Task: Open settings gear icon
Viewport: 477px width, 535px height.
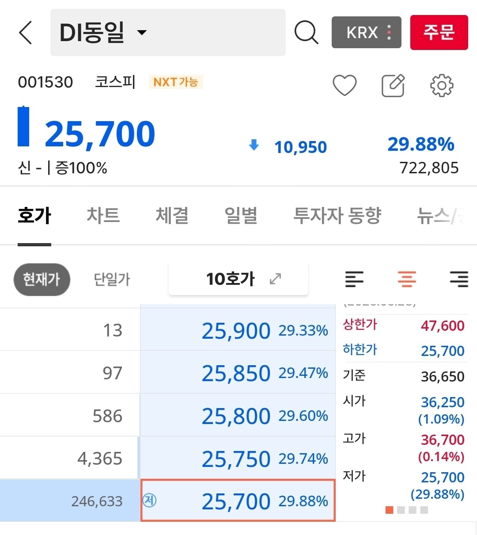Action: coord(442,85)
